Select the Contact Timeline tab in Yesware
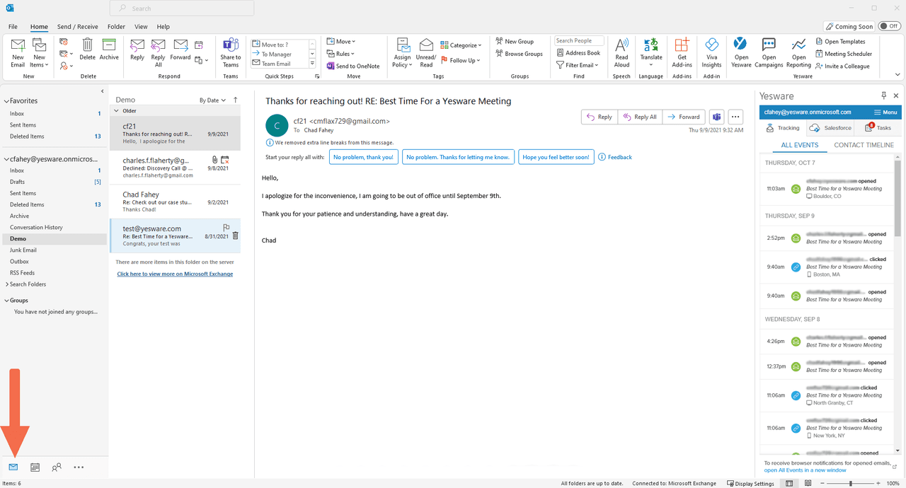Viewport: 906px width, 488px height. click(x=864, y=145)
